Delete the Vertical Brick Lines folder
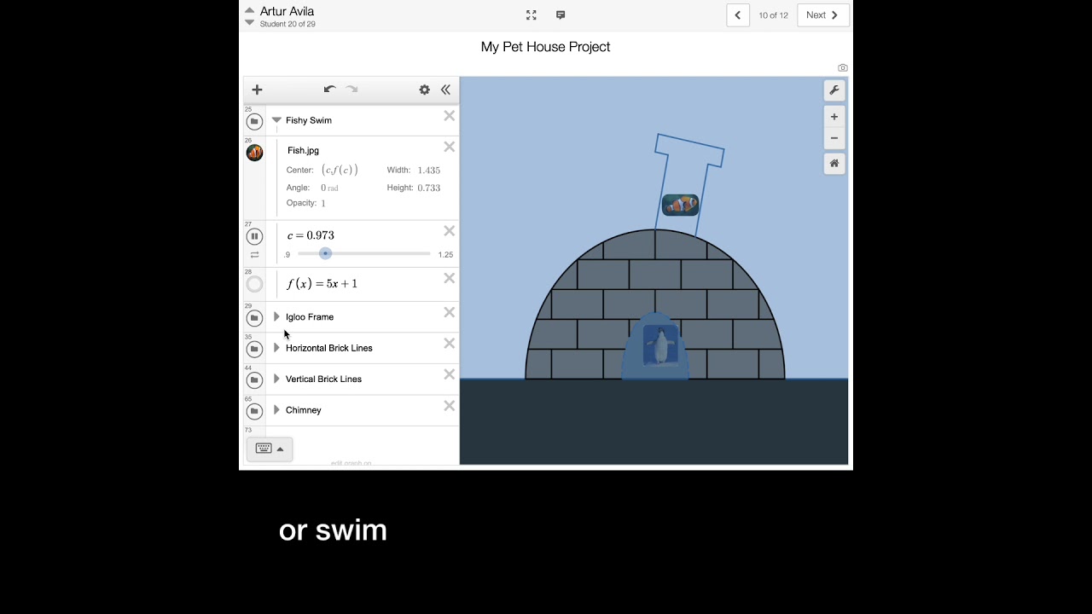The image size is (1092, 614). [x=450, y=374]
